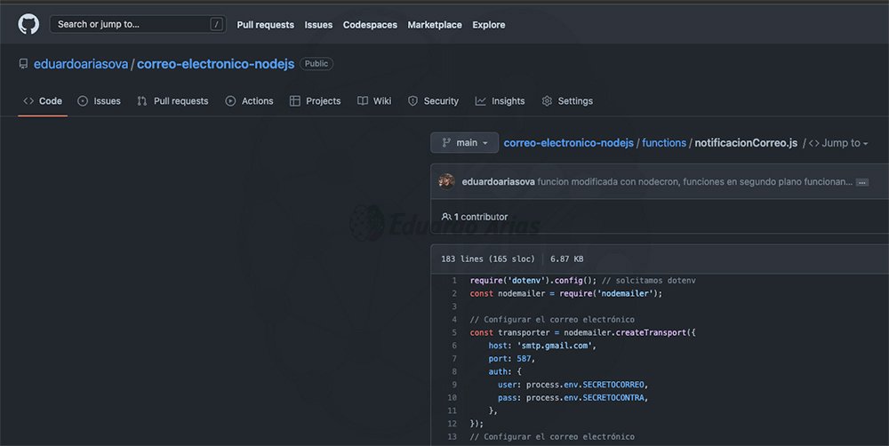The height and width of the screenshot is (446, 889).
Task: Select the repository Issues tab
Action: coord(100,101)
